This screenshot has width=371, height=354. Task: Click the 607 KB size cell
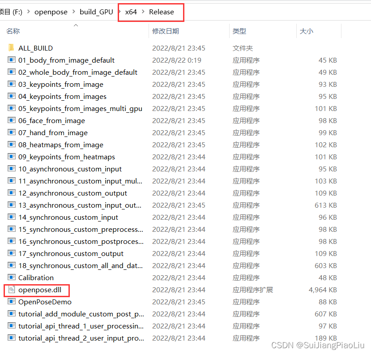click(325, 314)
